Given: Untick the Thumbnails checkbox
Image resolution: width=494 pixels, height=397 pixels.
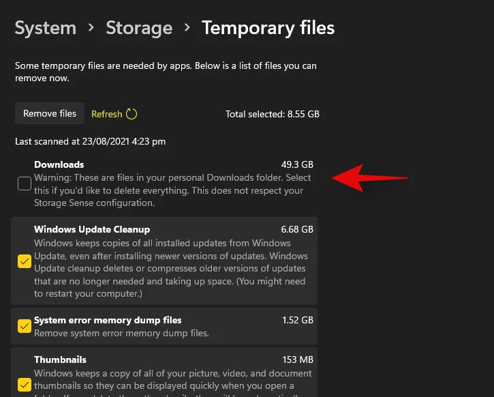Looking at the screenshot, I should tap(25, 384).
